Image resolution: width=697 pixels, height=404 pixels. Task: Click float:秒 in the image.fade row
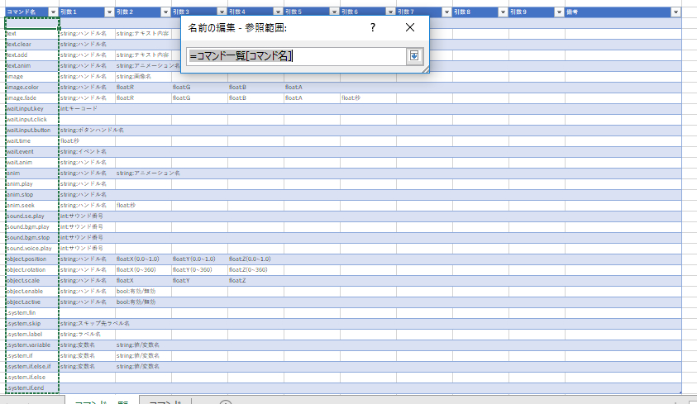(369, 98)
